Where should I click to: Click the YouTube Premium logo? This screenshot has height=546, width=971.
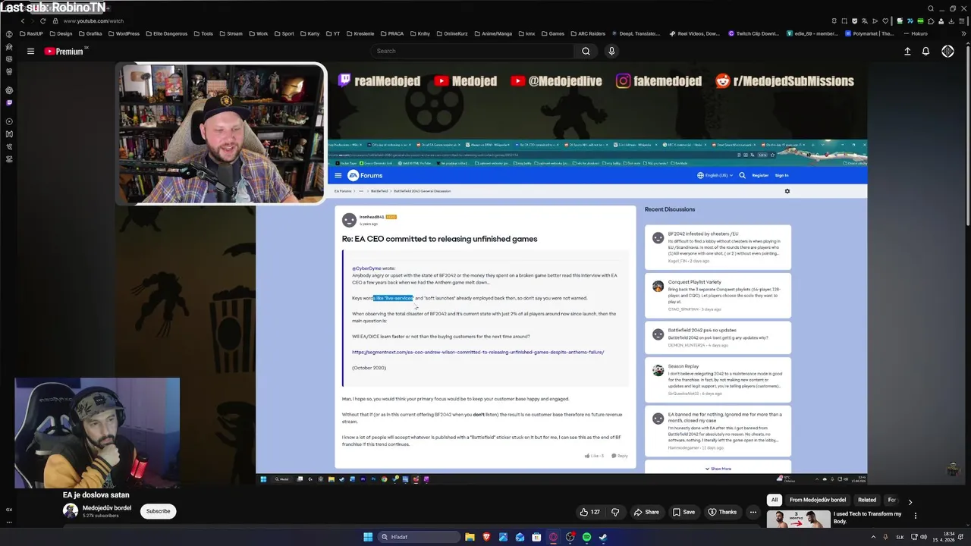pyautogui.click(x=65, y=51)
